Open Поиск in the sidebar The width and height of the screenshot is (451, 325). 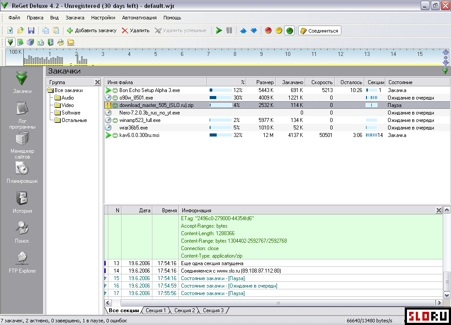tap(22, 232)
